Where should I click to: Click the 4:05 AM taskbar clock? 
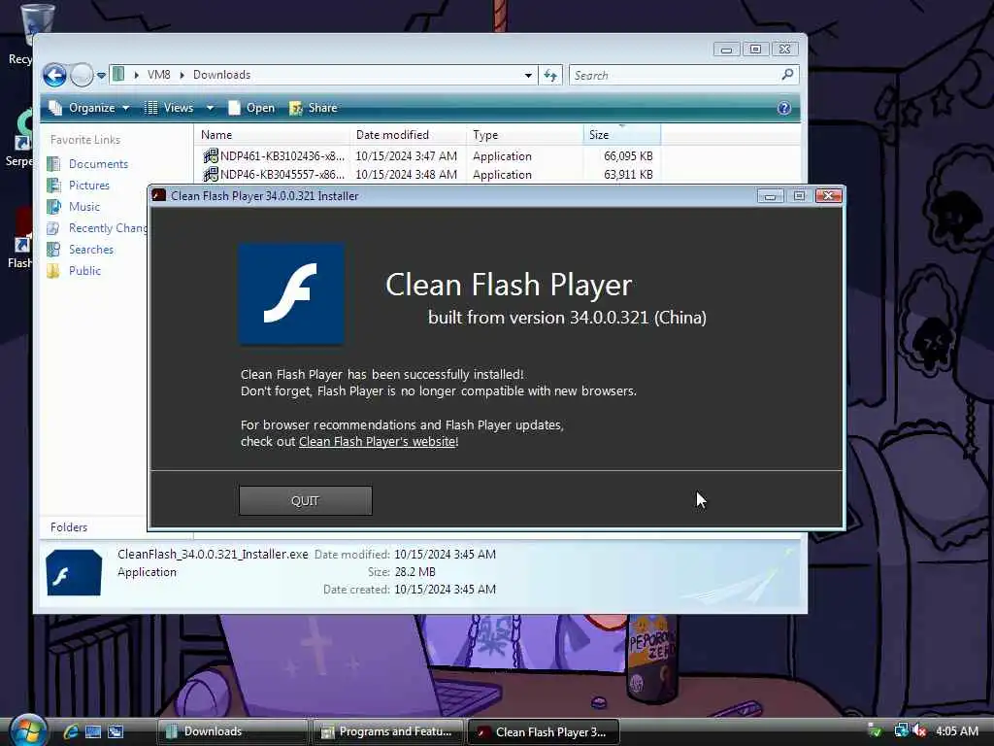point(956,730)
